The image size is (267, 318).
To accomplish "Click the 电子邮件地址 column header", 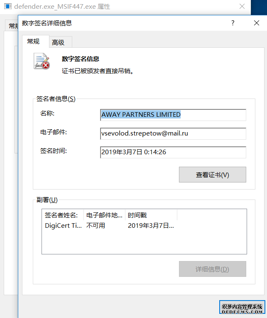I will click(104, 215).
